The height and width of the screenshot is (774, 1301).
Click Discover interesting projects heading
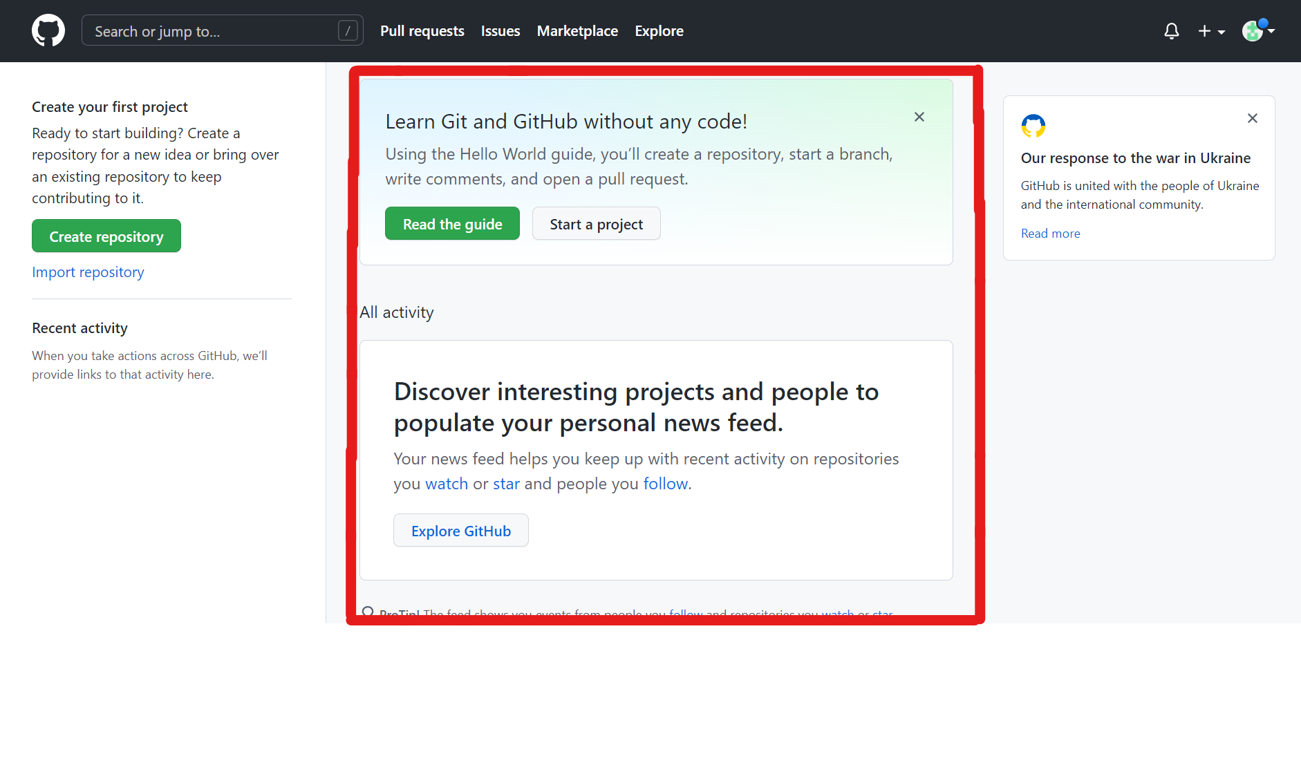pos(636,407)
